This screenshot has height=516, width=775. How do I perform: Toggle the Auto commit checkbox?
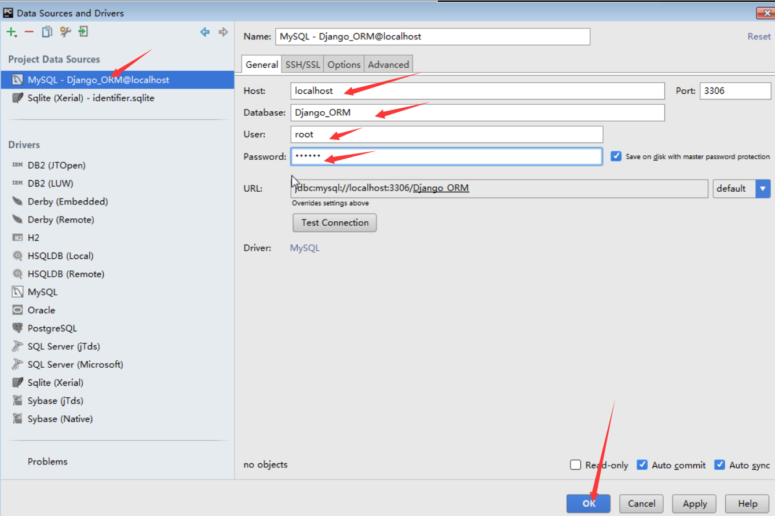point(642,465)
